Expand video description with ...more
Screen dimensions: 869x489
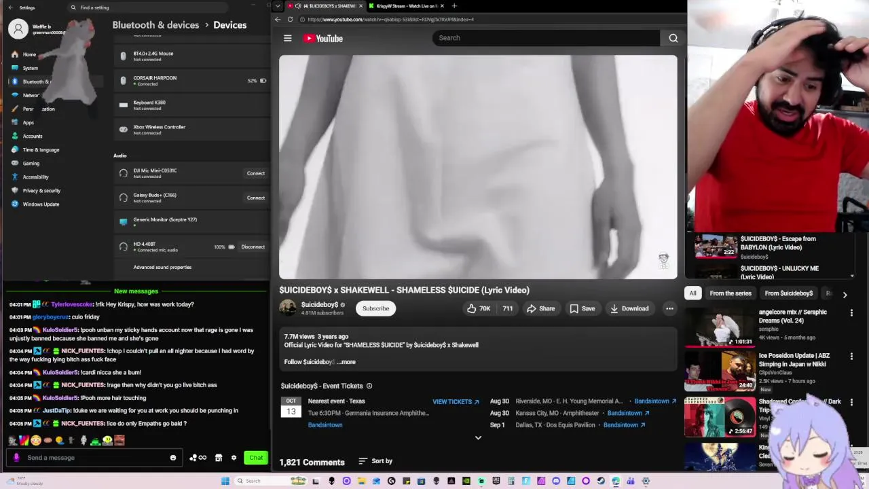coord(346,362)
